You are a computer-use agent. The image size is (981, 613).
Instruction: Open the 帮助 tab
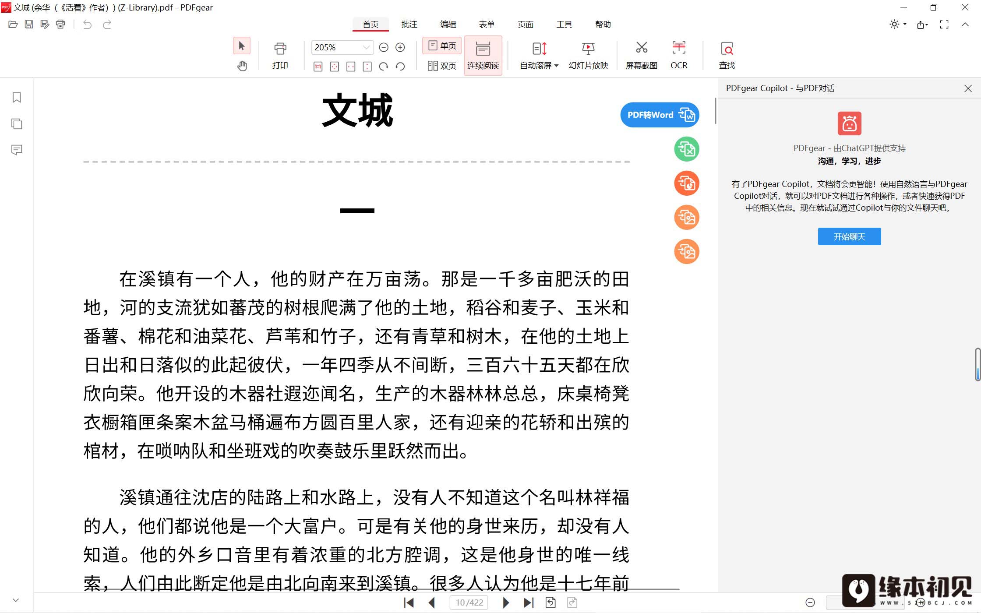[x=603, y=25]
